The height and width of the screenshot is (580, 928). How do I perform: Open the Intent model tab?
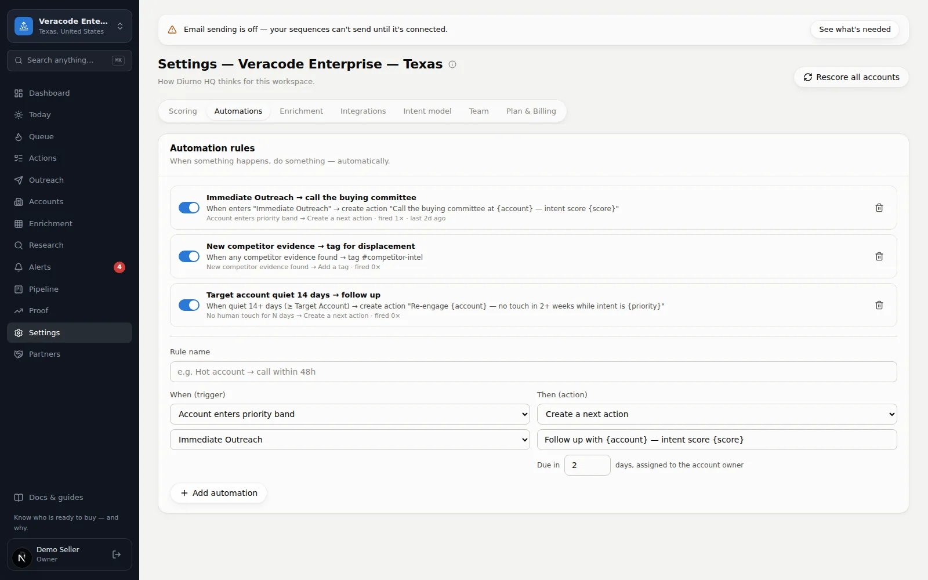[427, 111]
